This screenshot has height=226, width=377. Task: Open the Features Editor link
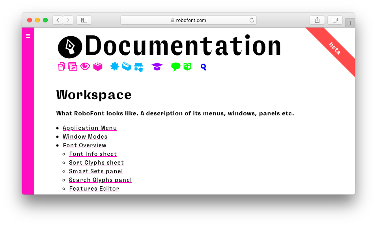94,189
